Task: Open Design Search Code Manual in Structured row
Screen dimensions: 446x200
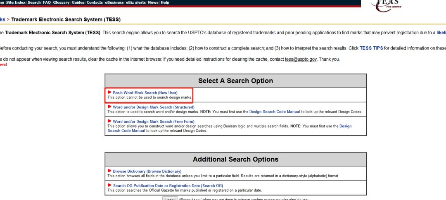Action: (x=275, y=112)
